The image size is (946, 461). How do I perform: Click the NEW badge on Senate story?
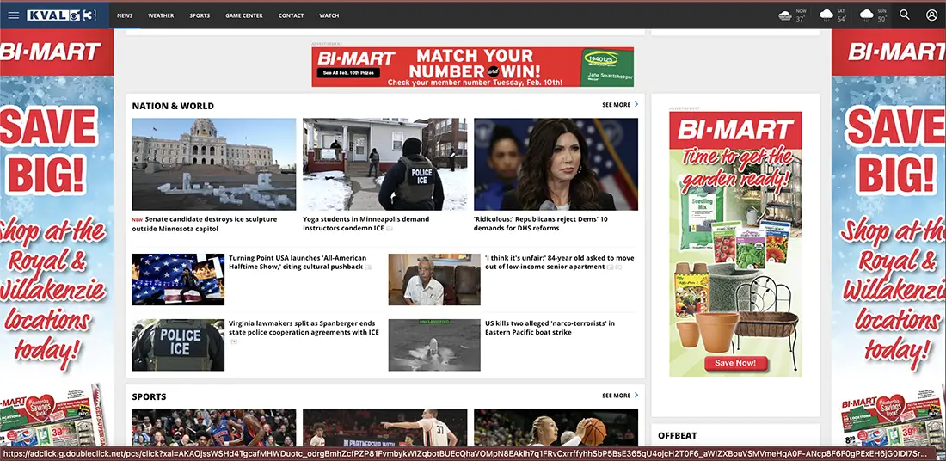[x=138, y=219]
